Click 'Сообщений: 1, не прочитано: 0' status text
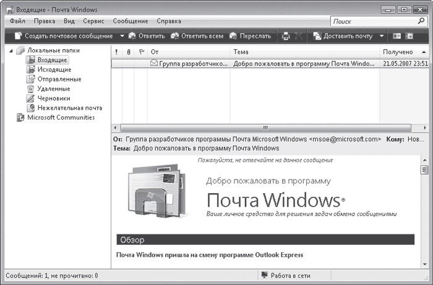Image resolution: width=433 pixels, height=285 pixels. point(51,276)
